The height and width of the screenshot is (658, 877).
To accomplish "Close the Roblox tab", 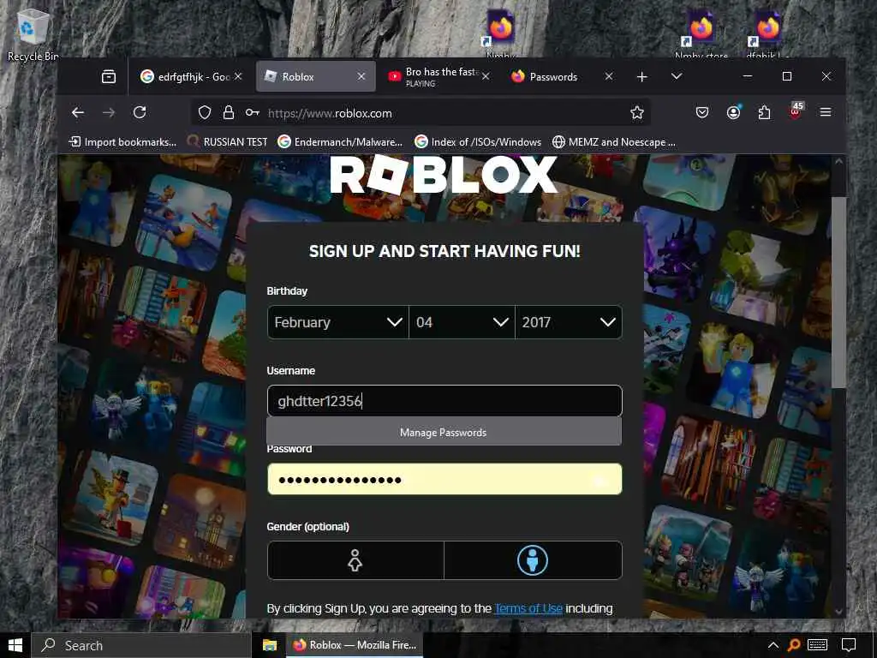I will [361, 76].
